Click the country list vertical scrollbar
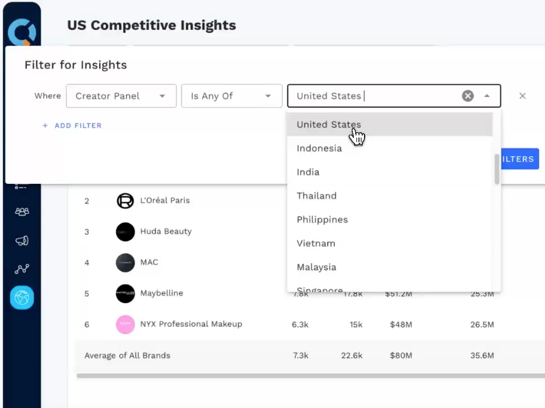 click(x=496, y=170)
